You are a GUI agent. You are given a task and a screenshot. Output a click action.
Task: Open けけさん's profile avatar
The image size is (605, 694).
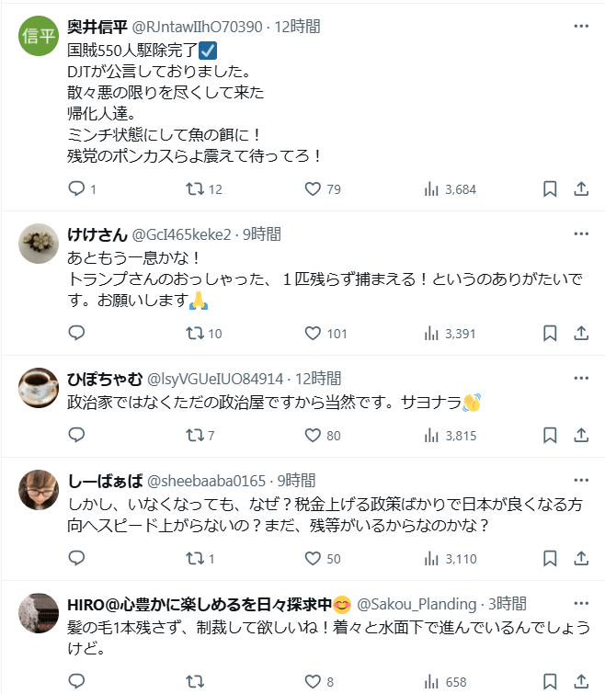(40, 244)
